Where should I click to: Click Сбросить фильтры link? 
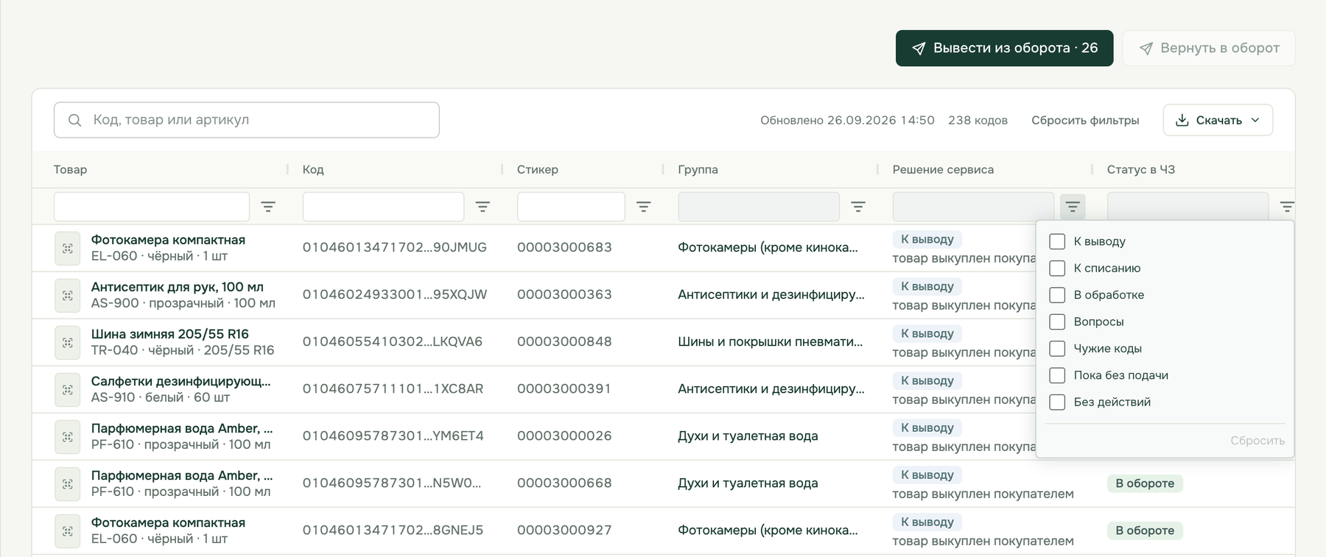click(1085, 120)
